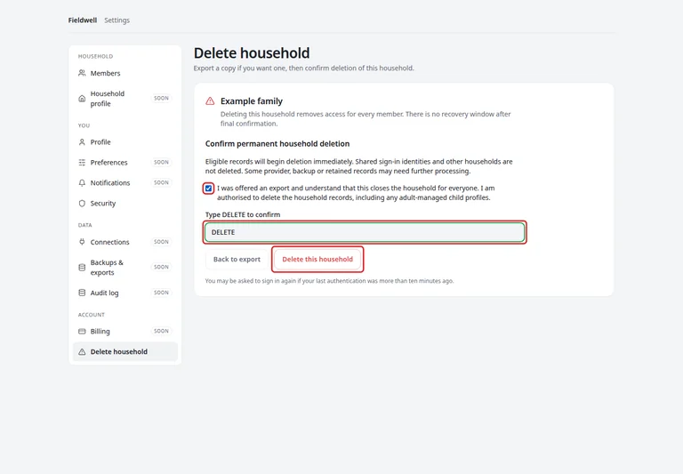Go to Profile settings
683x474 pixels.
(x=125, y=142)
